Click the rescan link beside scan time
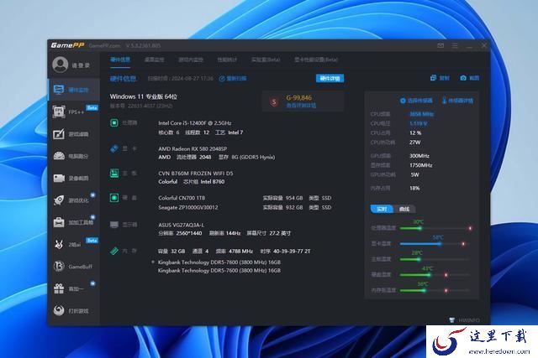 click(233, 78)
